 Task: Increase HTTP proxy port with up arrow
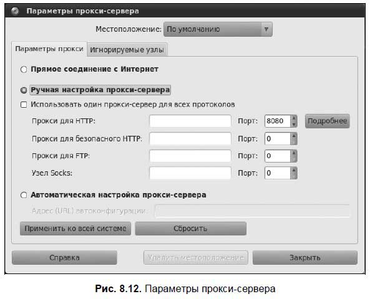coord(294,118)
